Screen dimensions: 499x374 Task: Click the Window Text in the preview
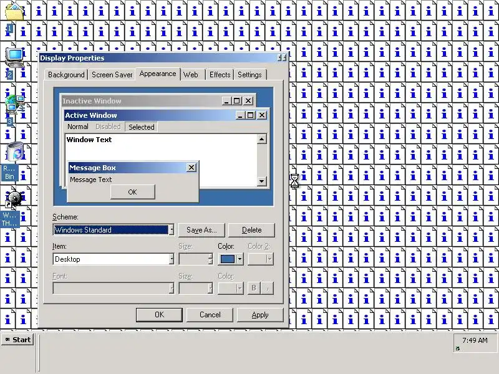point(89,140)
